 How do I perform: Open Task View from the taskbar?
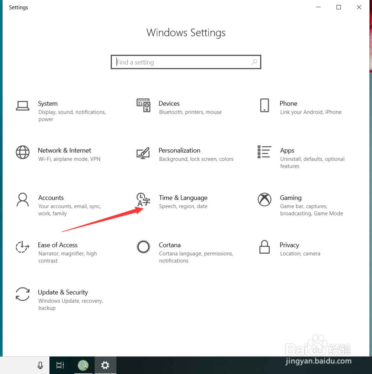pos(60,365)
